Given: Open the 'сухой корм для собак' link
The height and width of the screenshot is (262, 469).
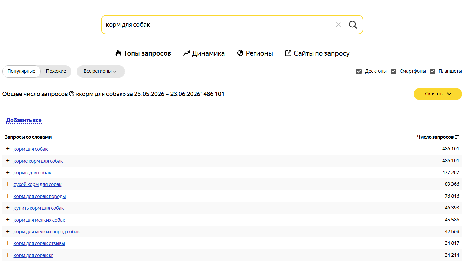Looking at the screenshot, I should click(37, 184).
